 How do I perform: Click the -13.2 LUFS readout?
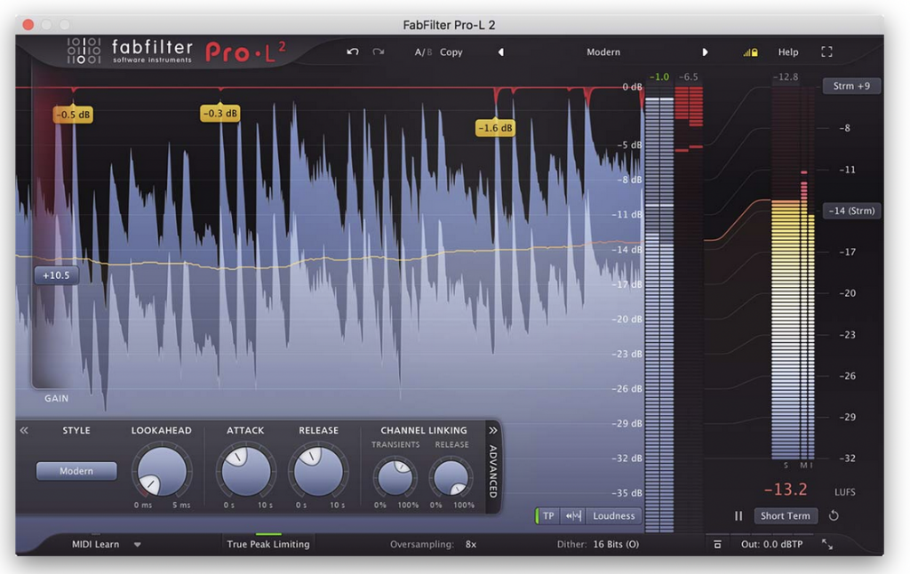786,490
